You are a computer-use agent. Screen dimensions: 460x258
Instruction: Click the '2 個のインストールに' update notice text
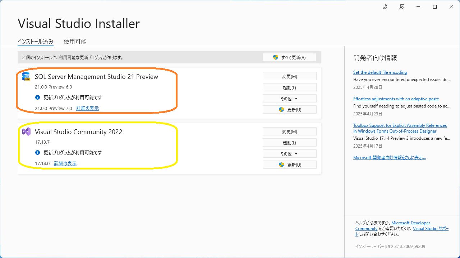(x=73, y=57)
